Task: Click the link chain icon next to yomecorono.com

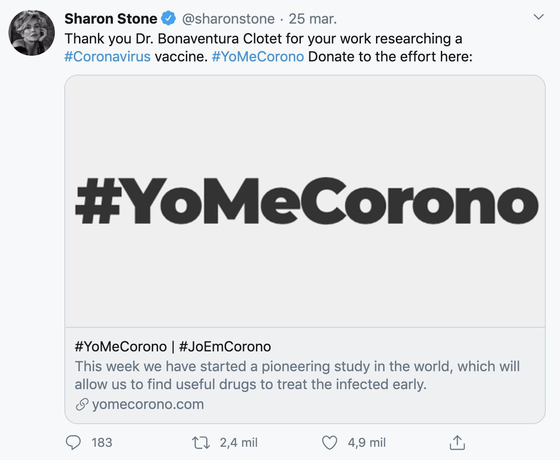Action: 78,404
